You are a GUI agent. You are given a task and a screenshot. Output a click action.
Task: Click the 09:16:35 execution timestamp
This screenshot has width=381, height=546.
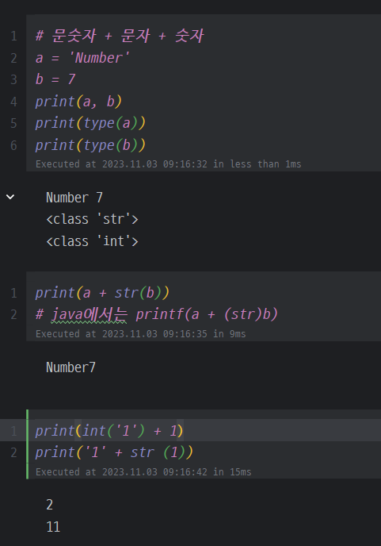point(140,333)
